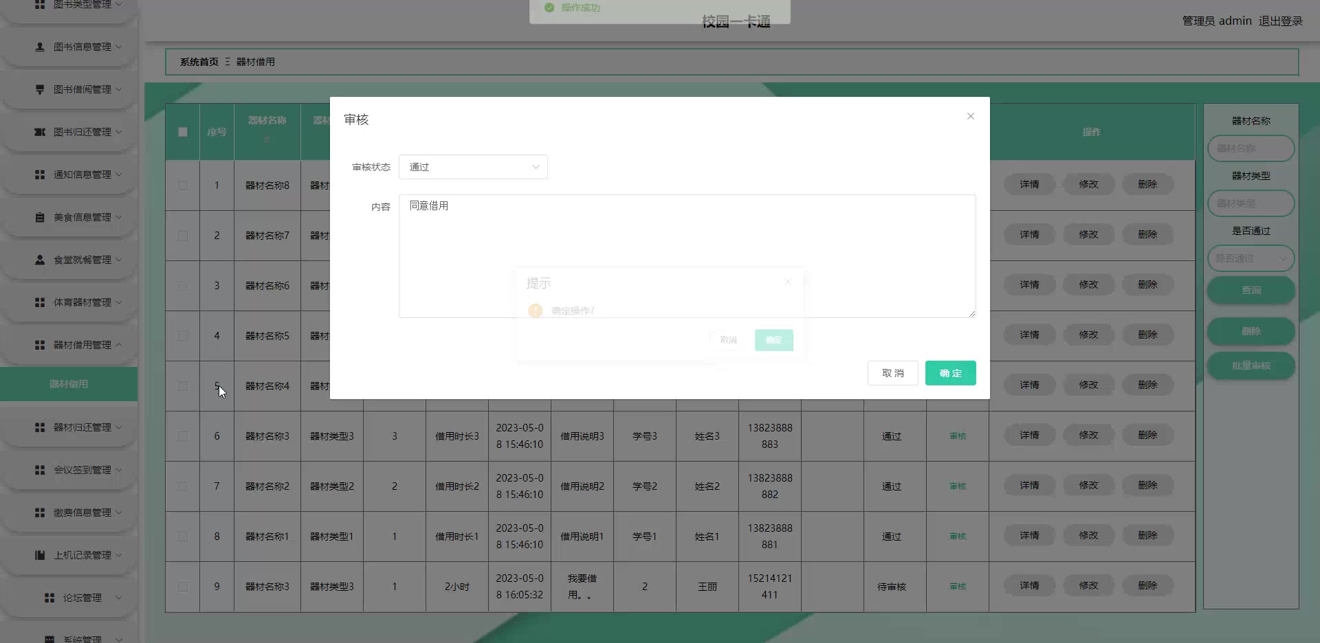Confirm the 审核 dialog with 确定
1320x643 pixels.
point(951,373)
